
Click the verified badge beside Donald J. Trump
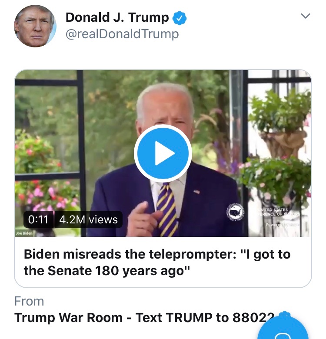(179, 19)
